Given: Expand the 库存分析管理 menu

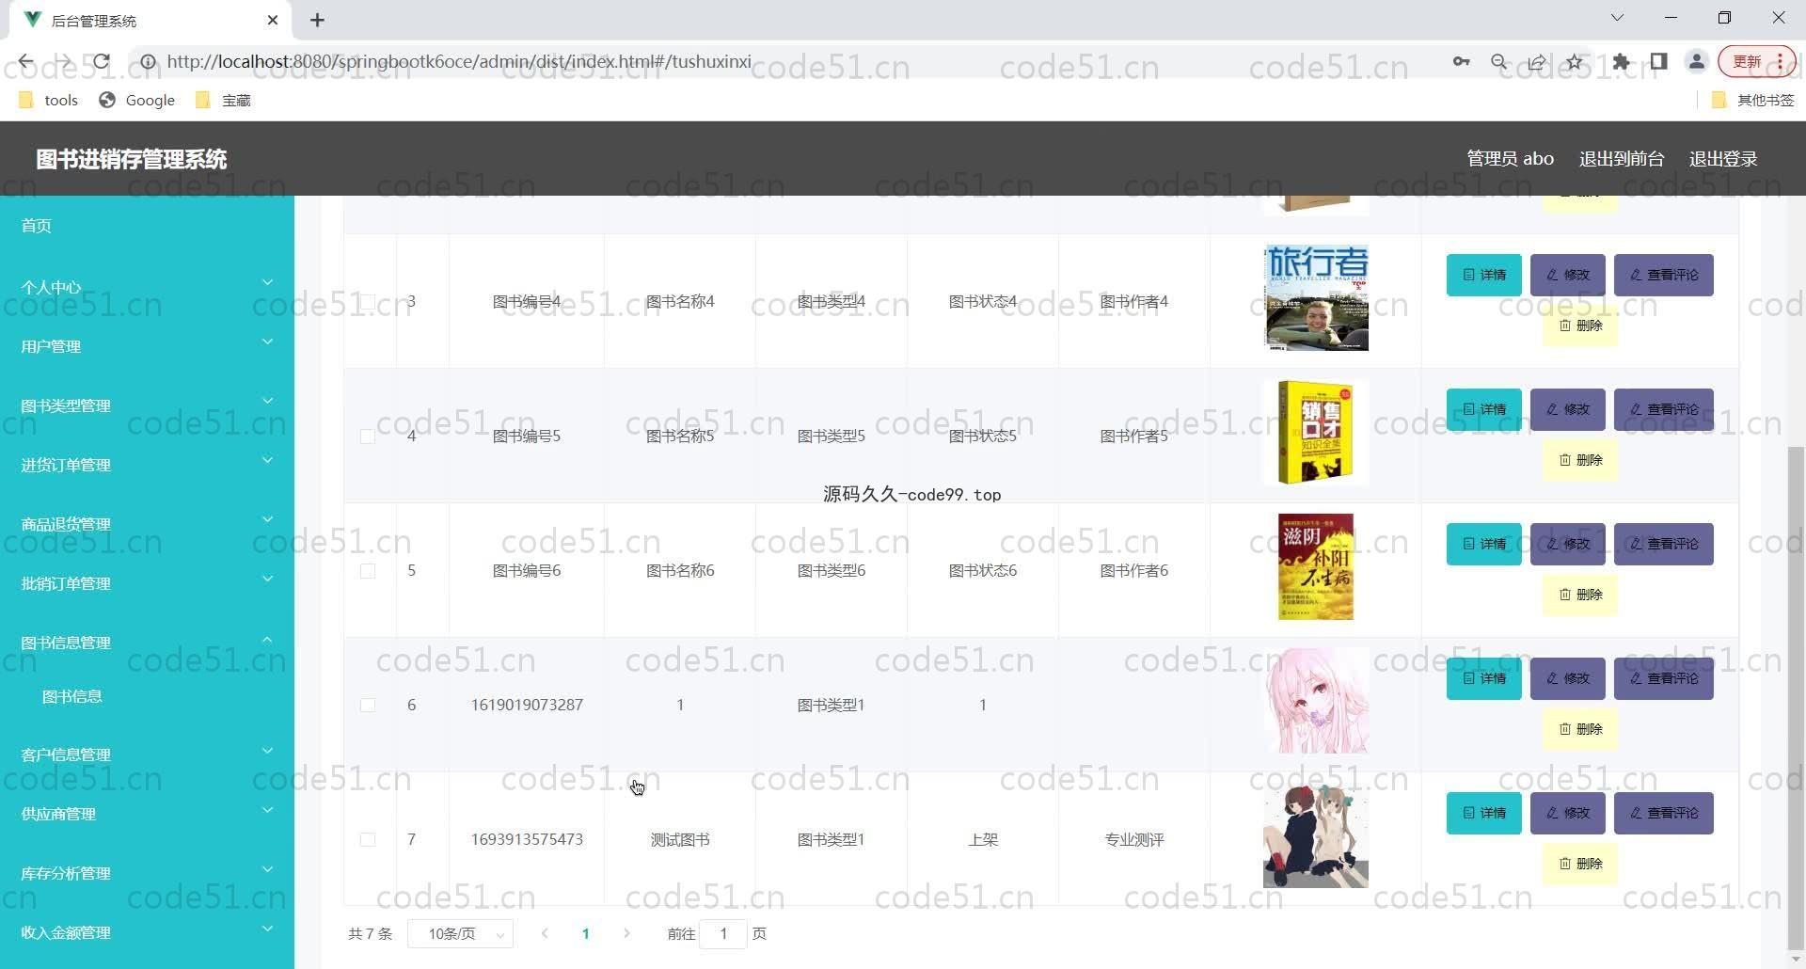Looking at the screenshot, I should (147, 872).
